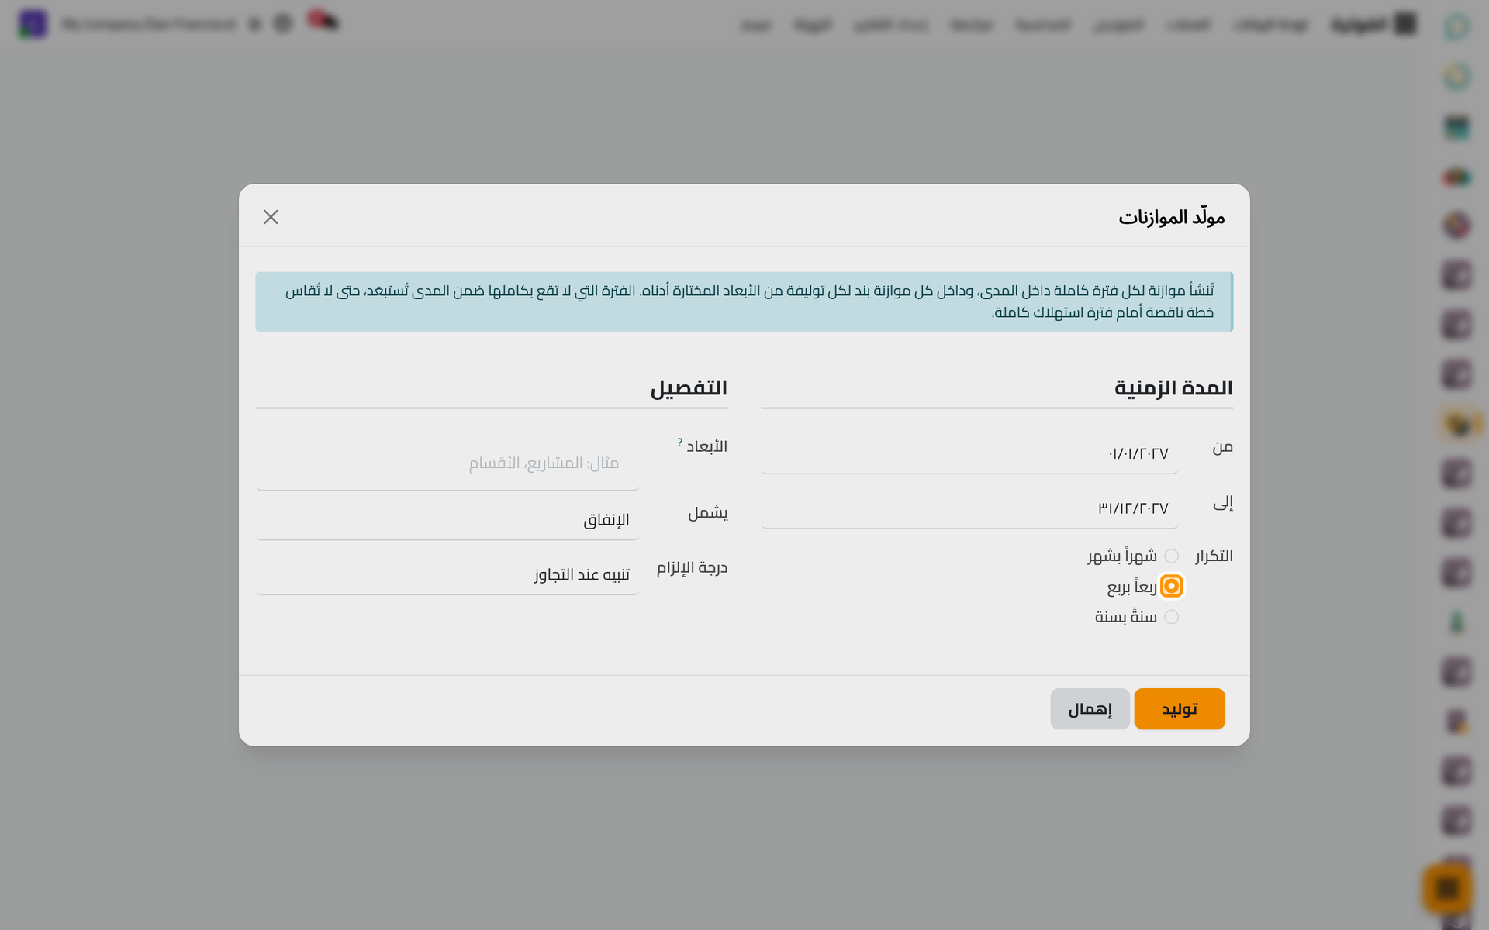Image resolution: width=1489 pixels, height=930 pixels.
Task: Select the شهراً بشهر recurrence option
Action: (x=1172, y=556)
